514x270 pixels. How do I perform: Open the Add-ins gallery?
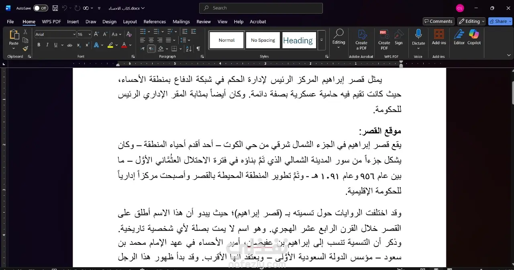439,37
